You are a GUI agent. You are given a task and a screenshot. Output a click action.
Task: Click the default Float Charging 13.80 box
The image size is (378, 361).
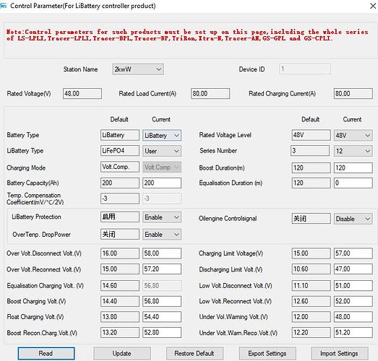[x=120, y=317]
